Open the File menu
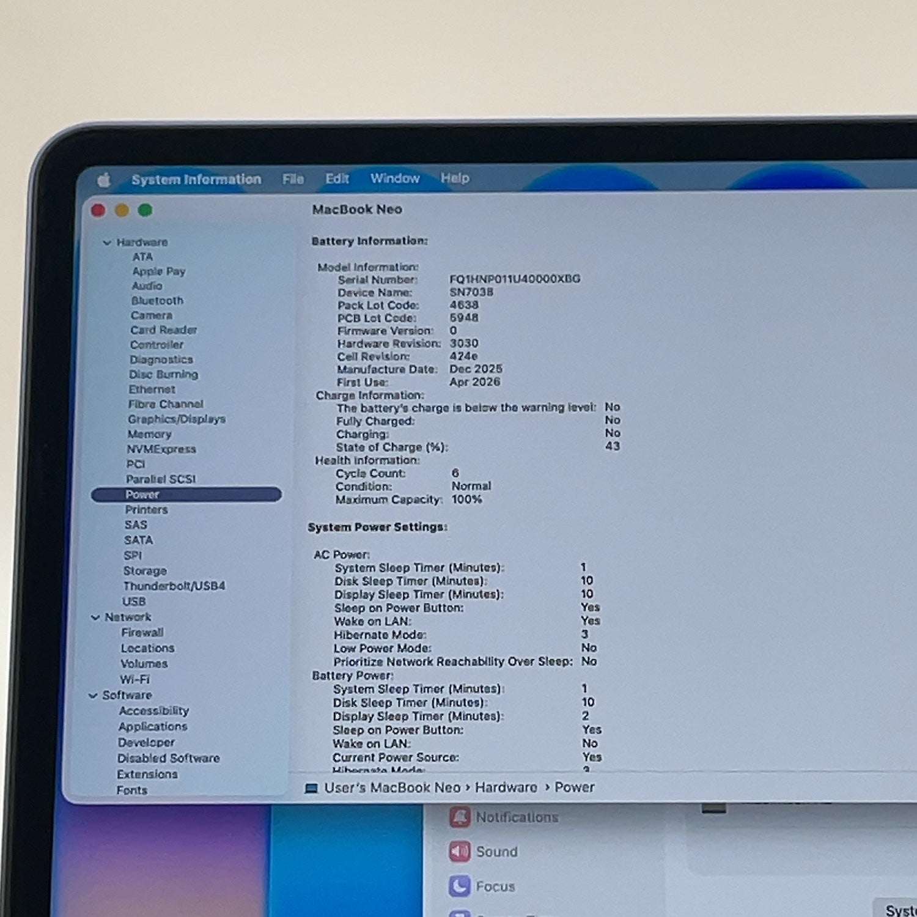 pyautogui.click(x=293, y=179)
